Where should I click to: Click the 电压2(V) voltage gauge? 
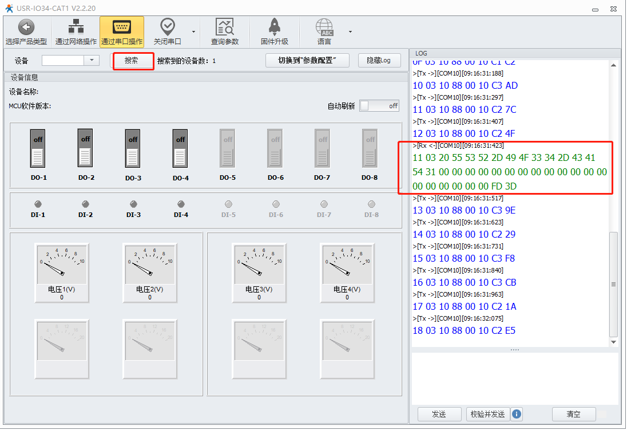pyautogui.click(x=149, y=273)
